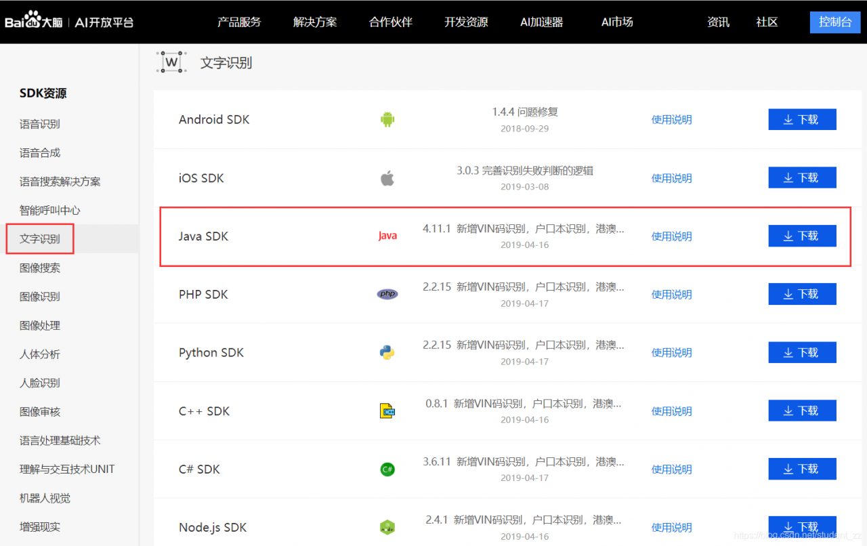Download the PHP SDK

click(802, 294)
